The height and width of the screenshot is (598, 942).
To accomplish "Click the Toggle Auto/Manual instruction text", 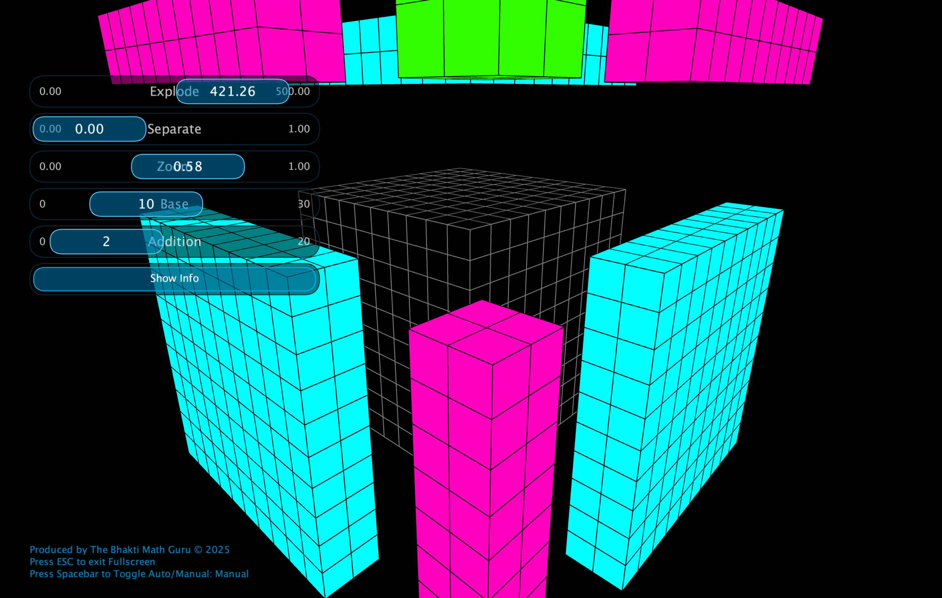I will click(139, 573).
